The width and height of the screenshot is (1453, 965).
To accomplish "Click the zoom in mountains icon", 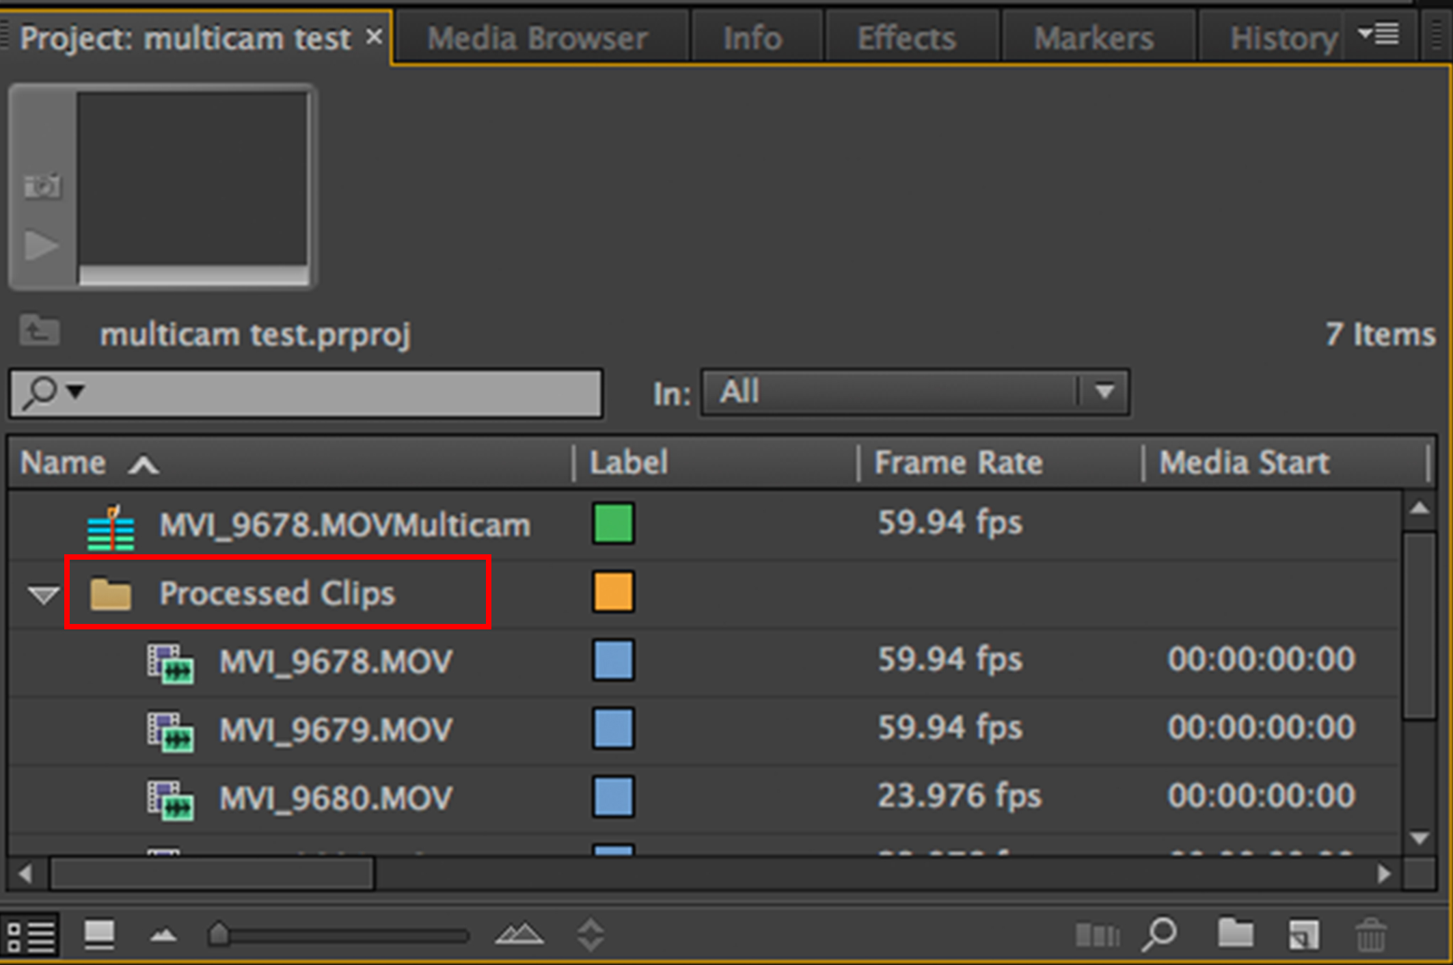I will click(x=519, y=934).
